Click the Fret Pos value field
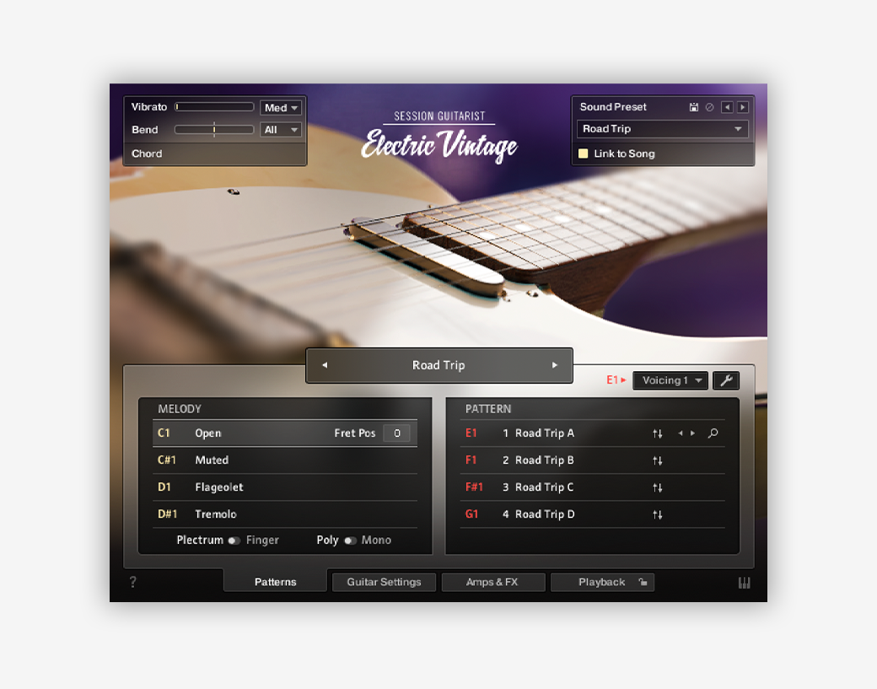Screen dimensions: 877x689 pos(396,433)
